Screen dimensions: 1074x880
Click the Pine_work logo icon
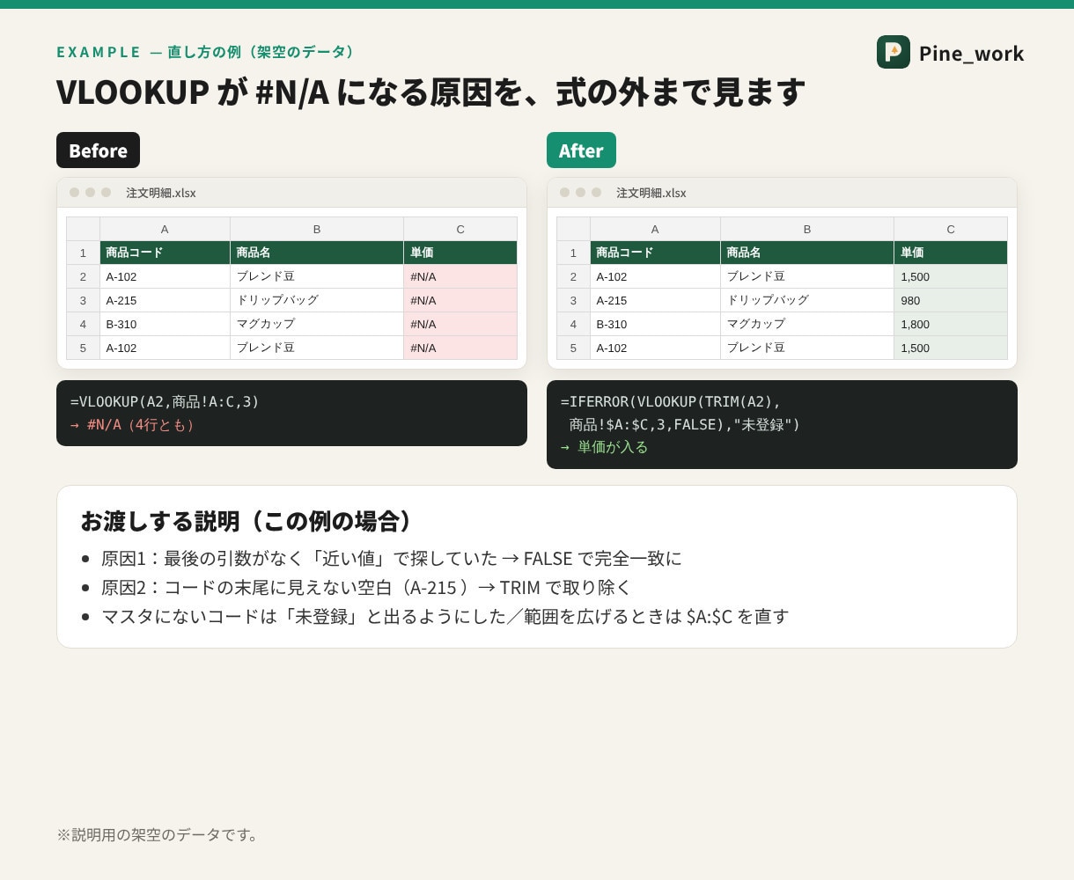coord(894,52)
